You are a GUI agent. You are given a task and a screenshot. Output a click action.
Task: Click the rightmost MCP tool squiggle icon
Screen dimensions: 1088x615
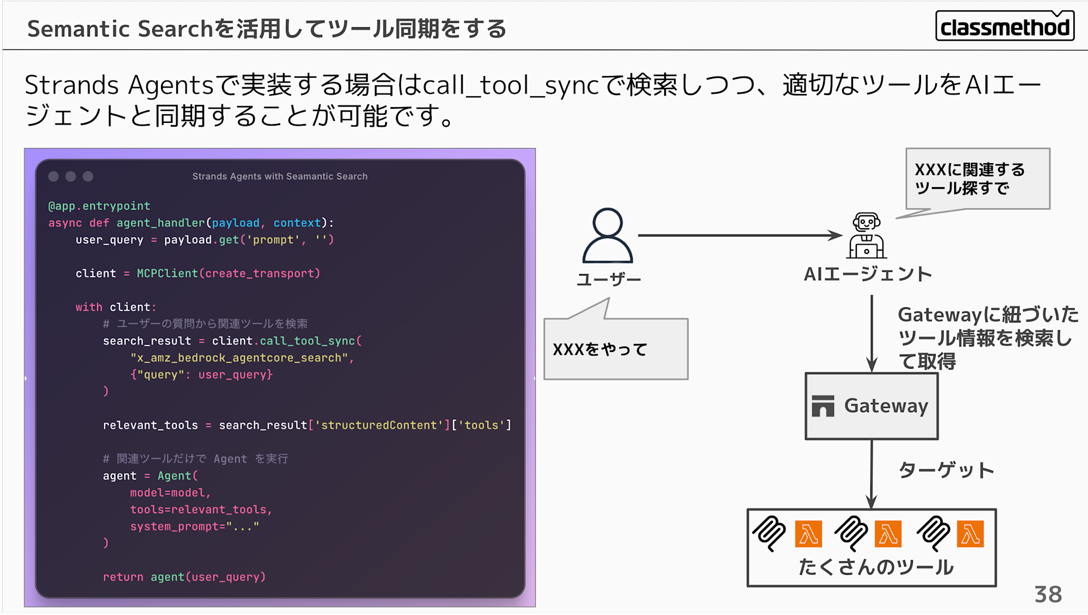point(934,533)
